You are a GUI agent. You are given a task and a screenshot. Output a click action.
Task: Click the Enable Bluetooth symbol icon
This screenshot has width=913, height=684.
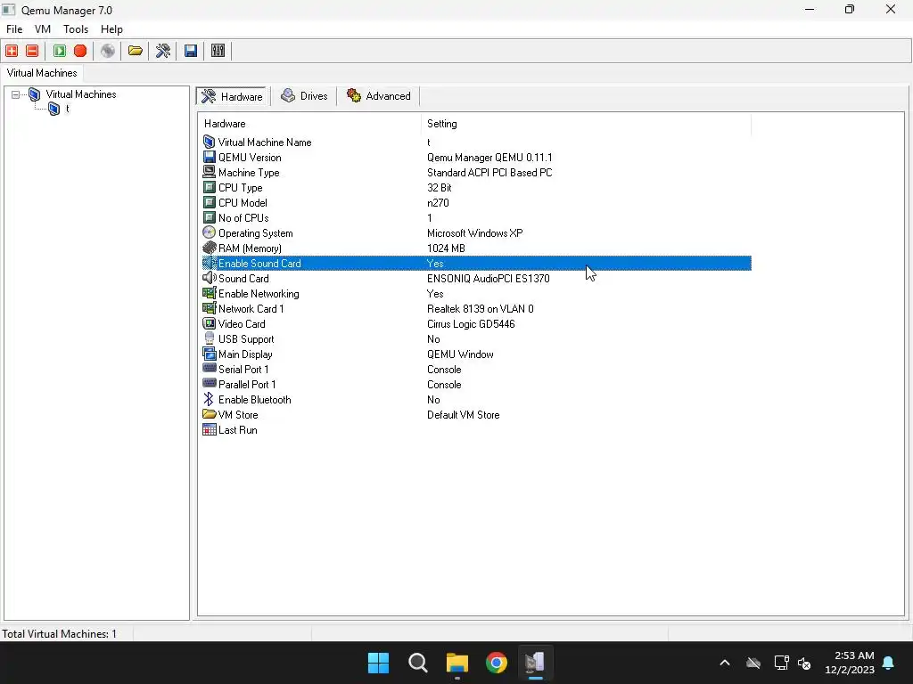209,399
